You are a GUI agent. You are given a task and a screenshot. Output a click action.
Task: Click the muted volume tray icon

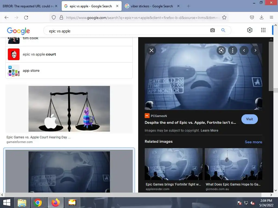252,203
